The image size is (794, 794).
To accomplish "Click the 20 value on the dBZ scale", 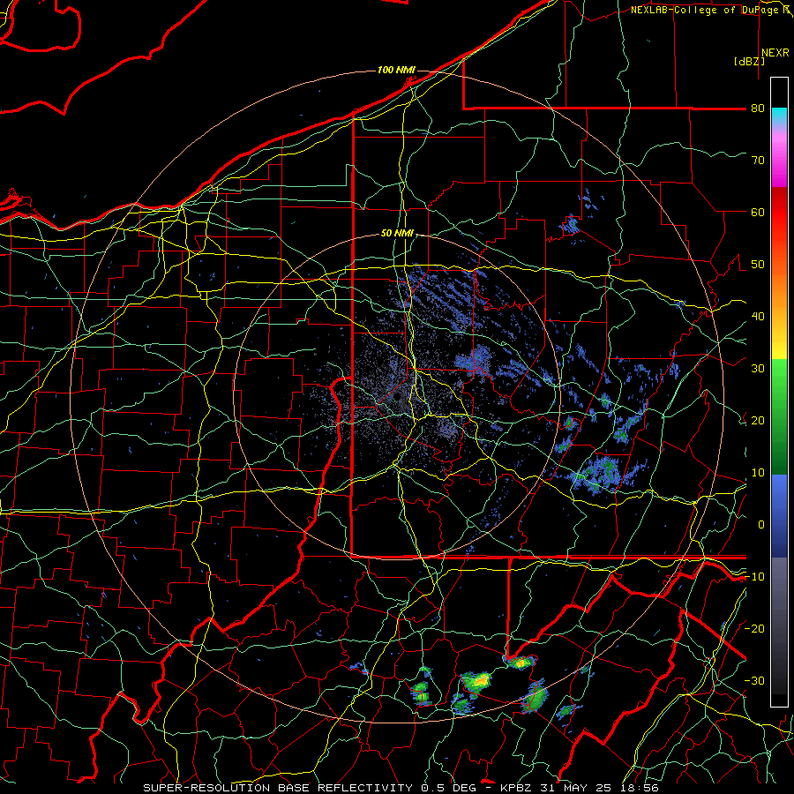I will (758, 420).
